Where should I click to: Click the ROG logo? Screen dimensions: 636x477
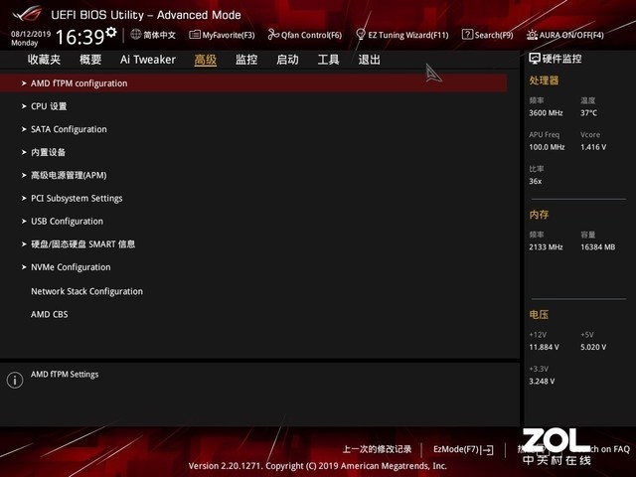[27, 14]
